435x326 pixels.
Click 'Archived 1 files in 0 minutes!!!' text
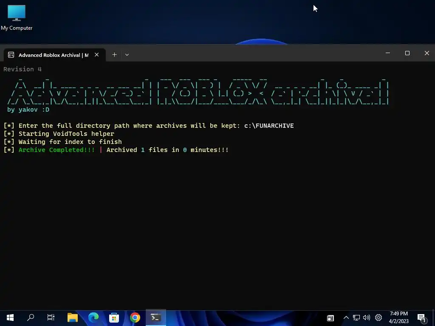[167, 150]
